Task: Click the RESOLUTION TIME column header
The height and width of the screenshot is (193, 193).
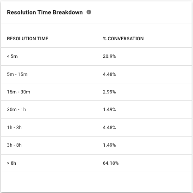Action: (28, 38)
